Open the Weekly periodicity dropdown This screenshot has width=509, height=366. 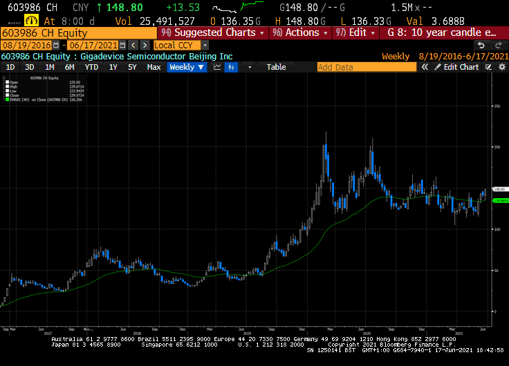point(187,67)
